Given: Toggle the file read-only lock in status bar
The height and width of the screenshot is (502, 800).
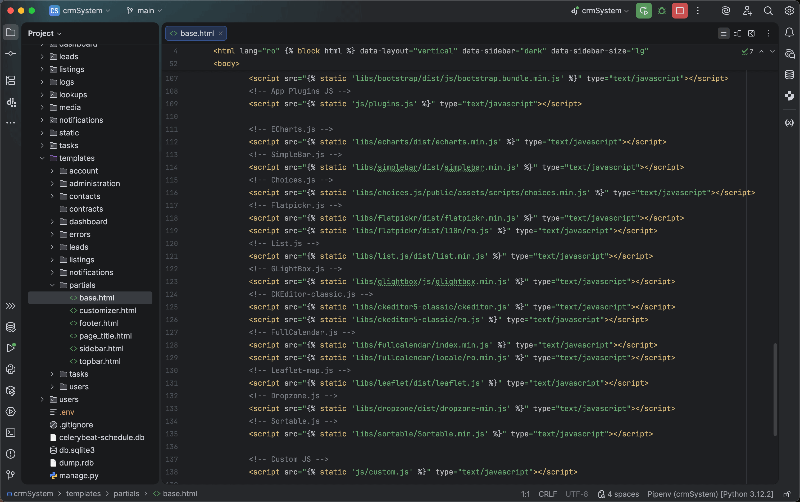Looking at the screenshot, I should (787, 494).
